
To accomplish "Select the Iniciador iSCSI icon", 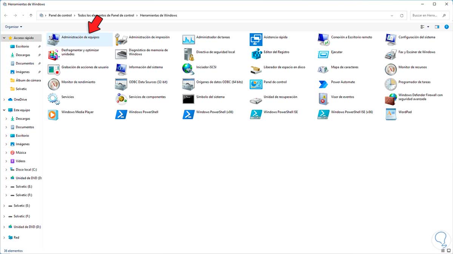I will tap(188, 69).
